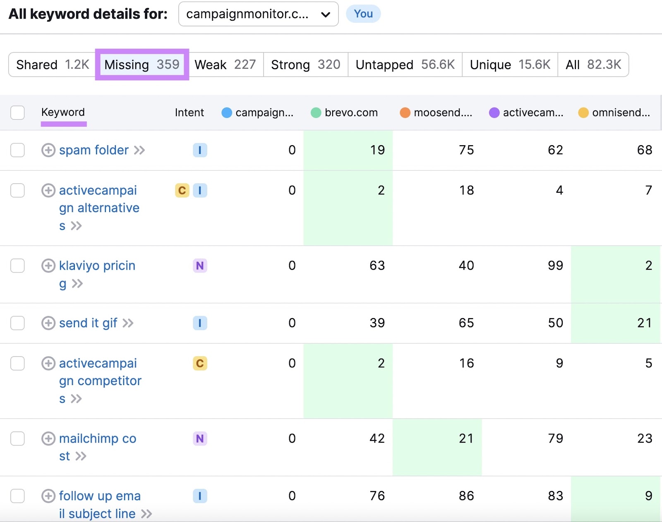Click the blue dot beside campaignmonitor column
This screenshot has width=662, height=522.
point(227,113)
